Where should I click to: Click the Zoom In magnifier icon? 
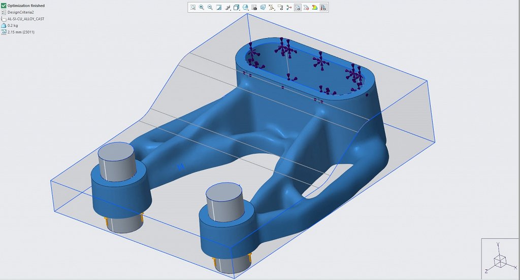[202, 8]
